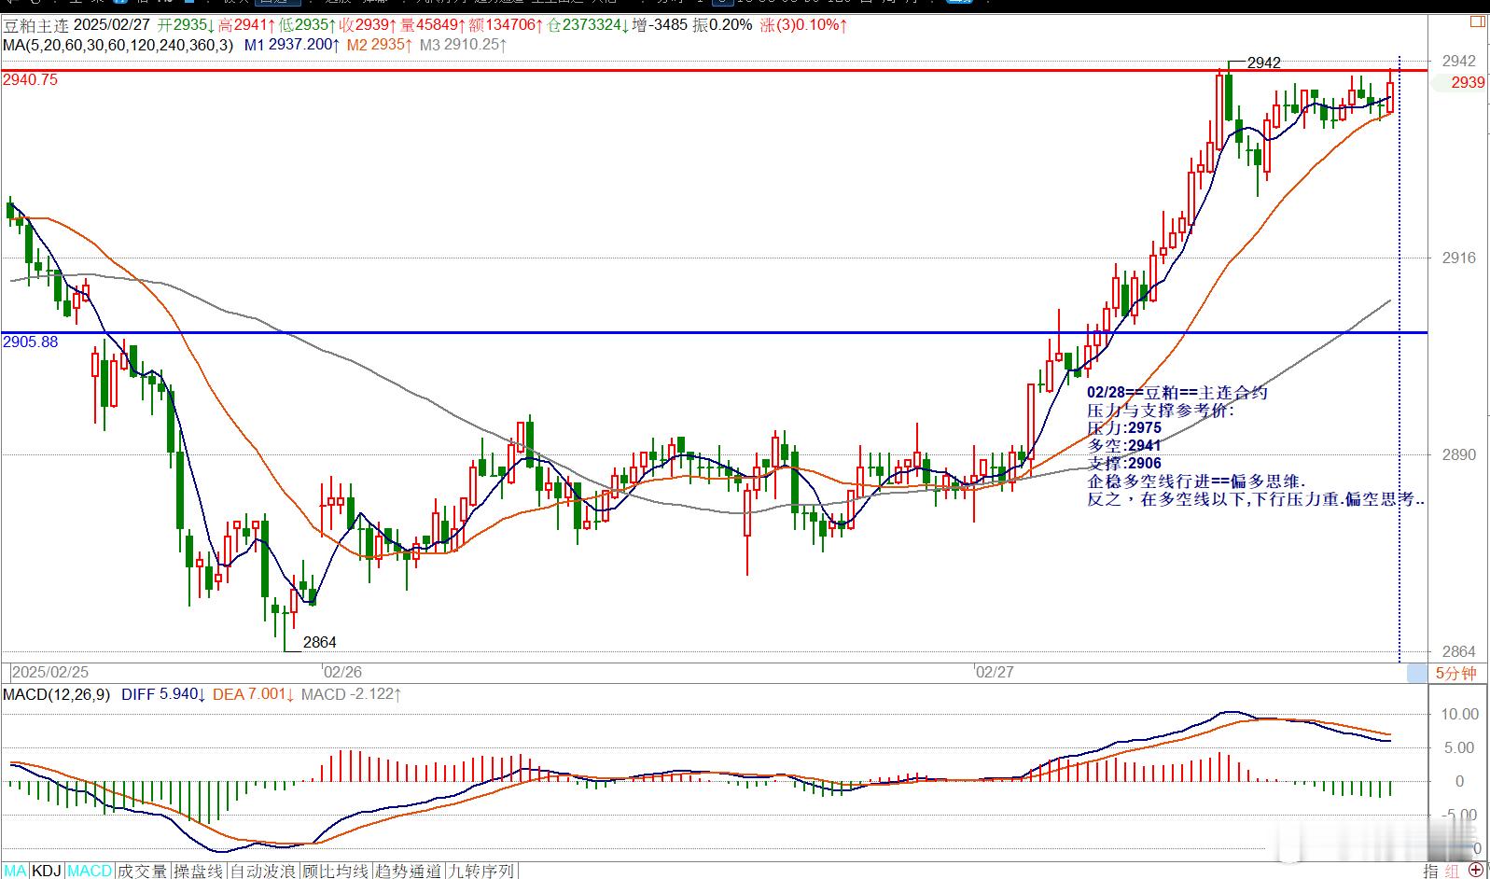Click the MA(5,20,60,30,60,120,240,360,3) parameters label
1490x879 pixels.
click(x=118, y=45)
